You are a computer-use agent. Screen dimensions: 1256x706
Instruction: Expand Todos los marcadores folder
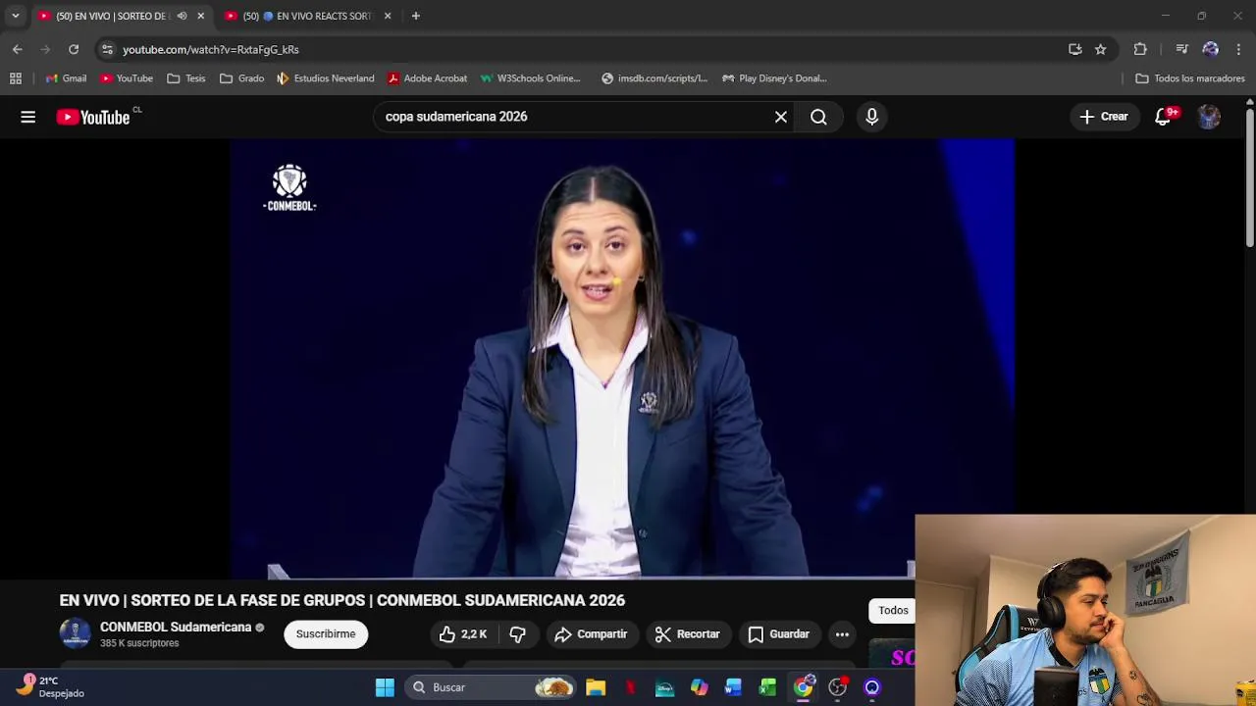pos(1190,78)
